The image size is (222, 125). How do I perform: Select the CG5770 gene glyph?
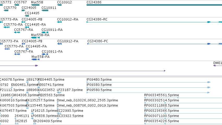[6, 10]
